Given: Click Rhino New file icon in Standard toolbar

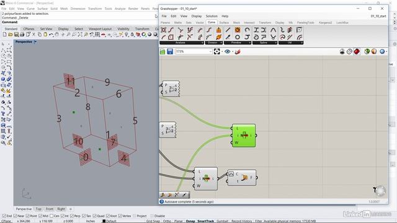Looking at the screenshot, I should [x=4, y=35].
